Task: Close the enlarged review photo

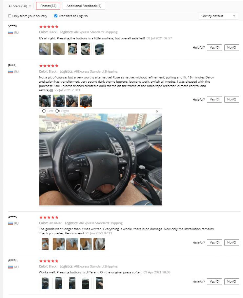Action: pos(157,111)
